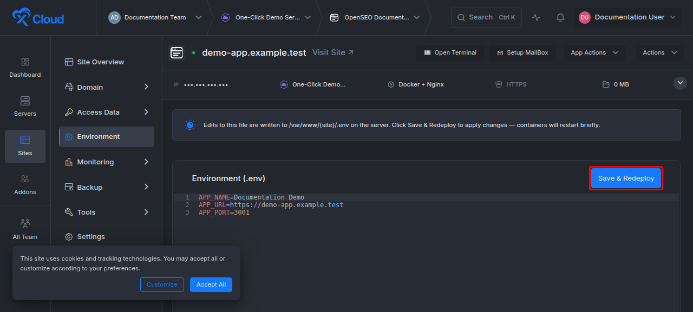Click the Environment (.env) heading

(228, 178)
